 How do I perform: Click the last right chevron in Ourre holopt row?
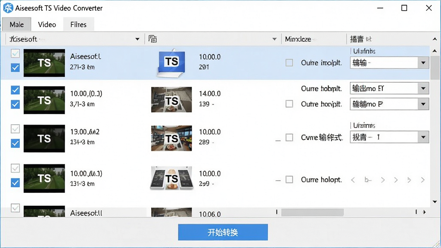pyautogui.click(x=422, y=180)
